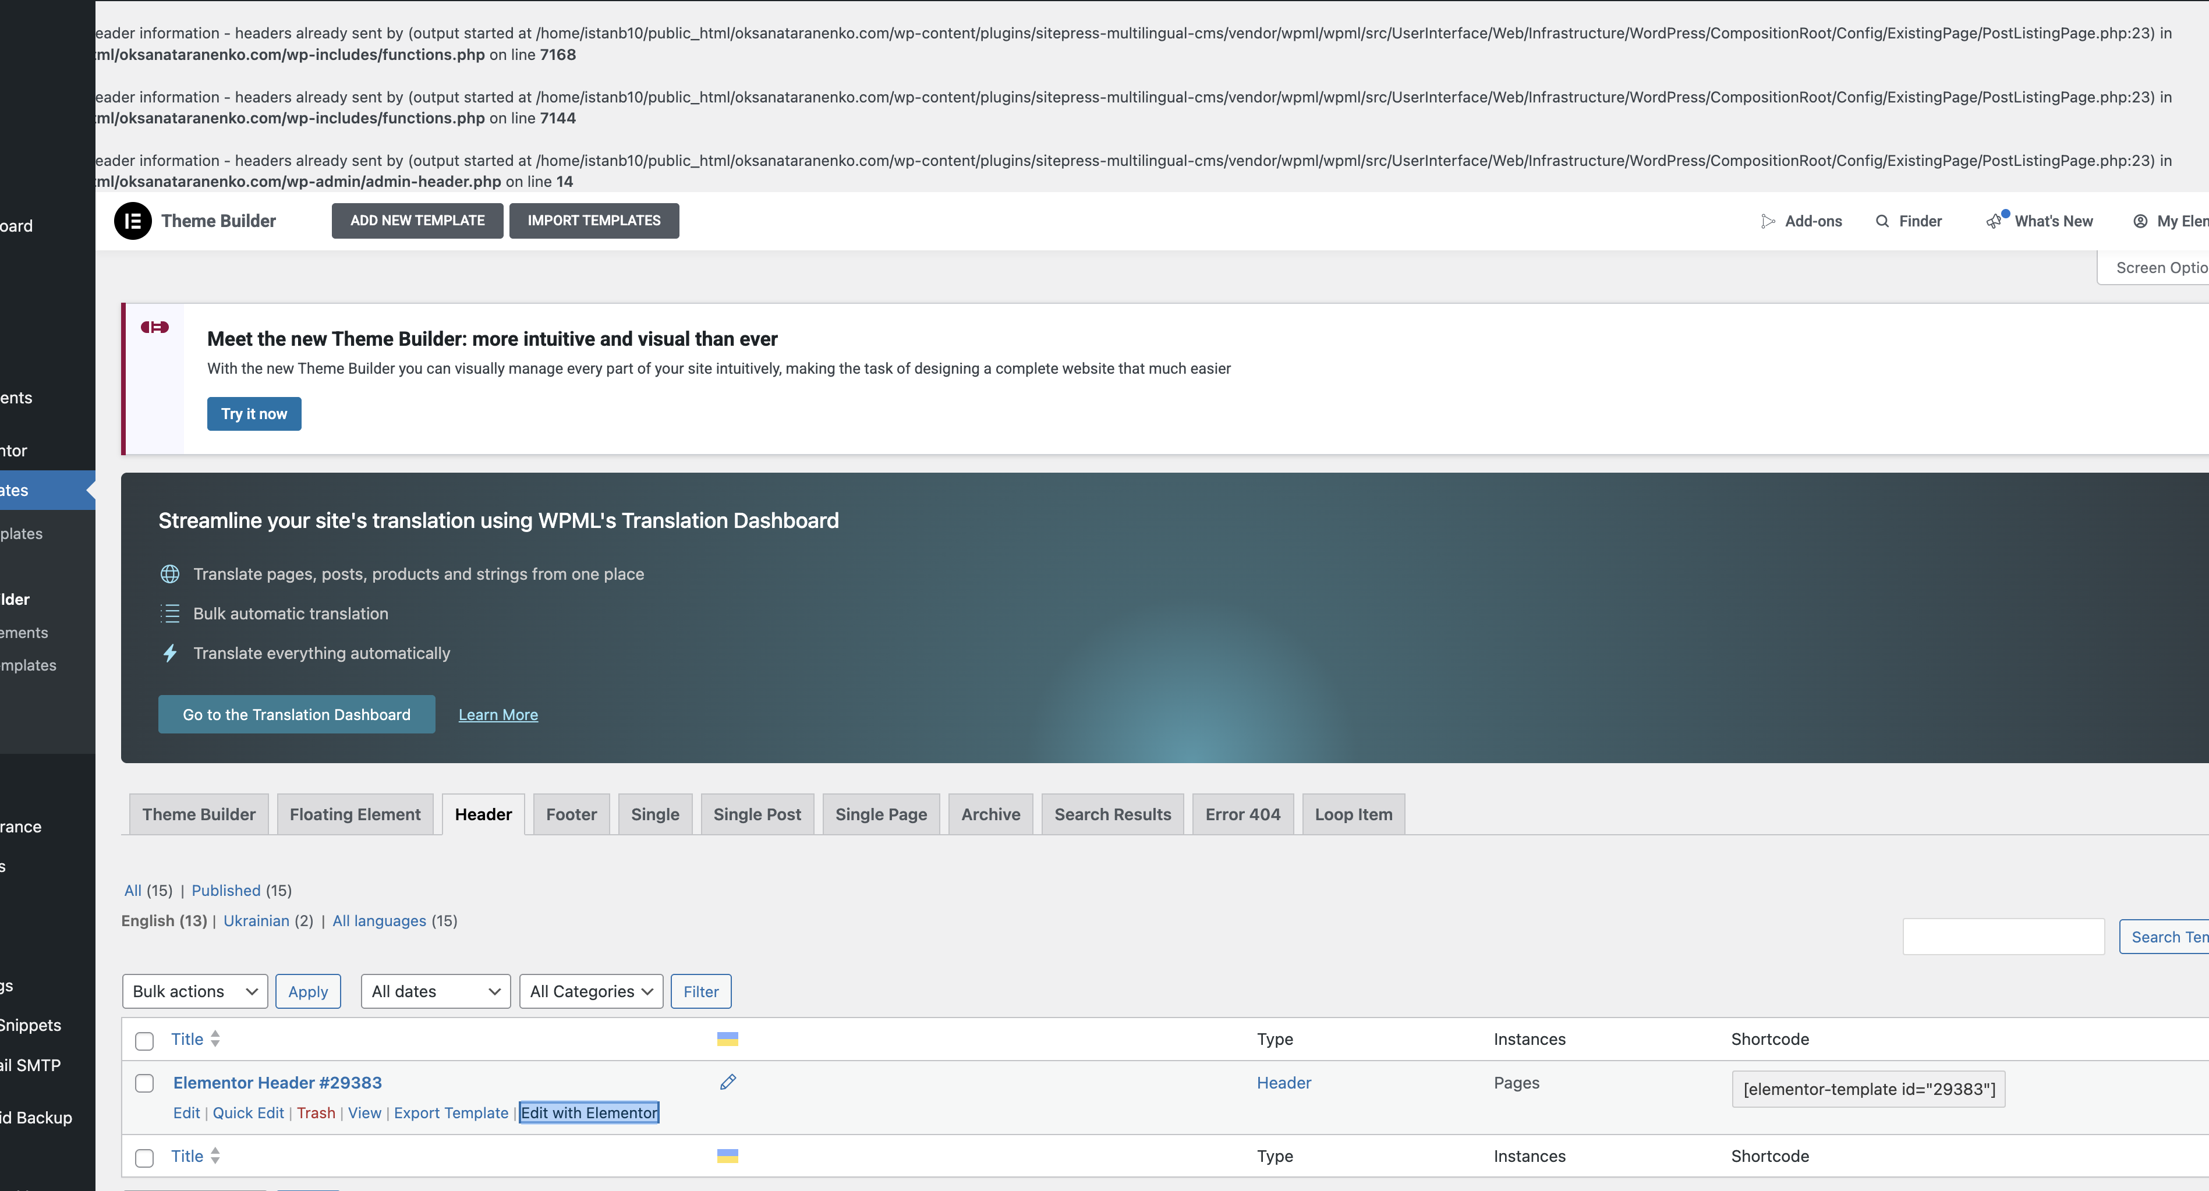
Task: Click View for Header #29383
Action: [x=364, y=1112]
